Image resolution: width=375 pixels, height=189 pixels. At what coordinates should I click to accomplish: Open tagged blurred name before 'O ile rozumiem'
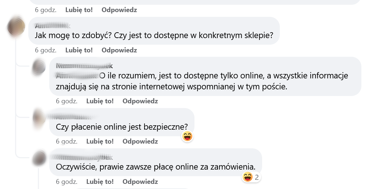point(77,76)
